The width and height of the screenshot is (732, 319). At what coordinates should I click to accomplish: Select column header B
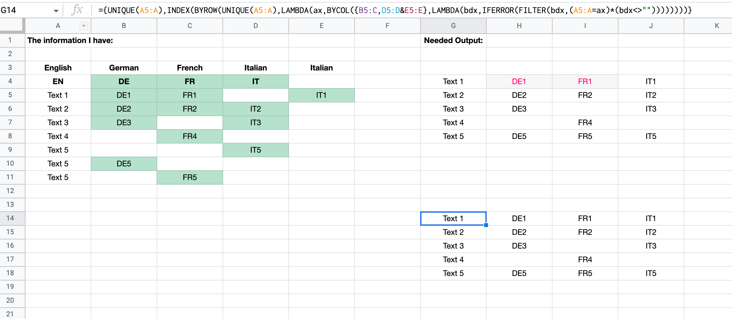124,26
